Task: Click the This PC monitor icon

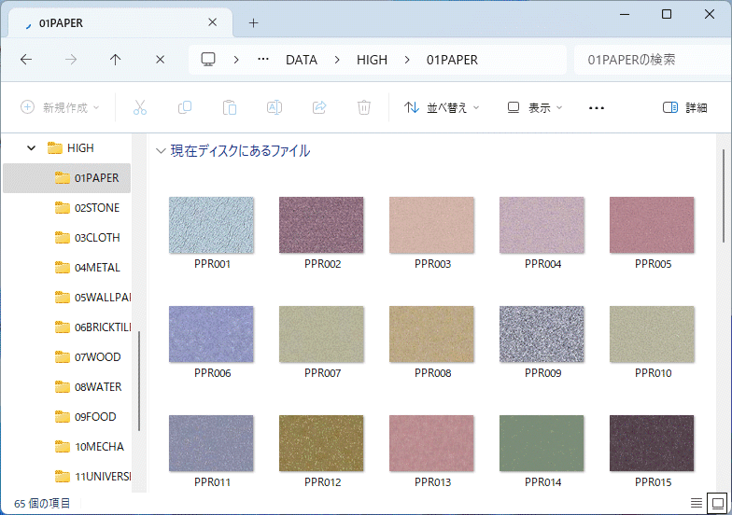Action: (x=208, y=60)
